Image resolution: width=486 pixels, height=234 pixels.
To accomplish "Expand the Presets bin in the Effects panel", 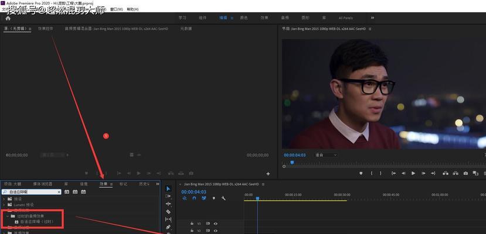I will [x=4, y=199].
